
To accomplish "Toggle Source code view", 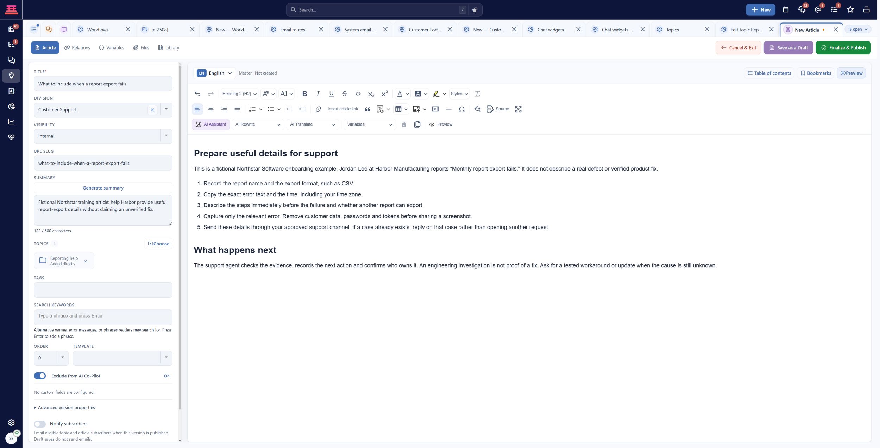I will [x=498, y=109].
